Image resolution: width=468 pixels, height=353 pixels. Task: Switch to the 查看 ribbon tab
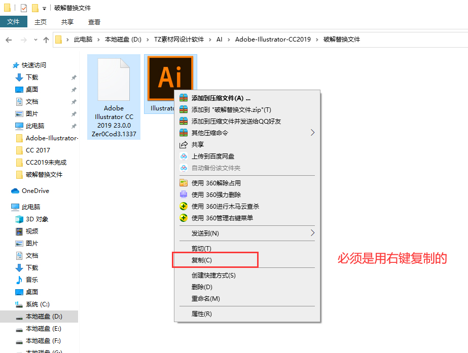tap(94, 22)
